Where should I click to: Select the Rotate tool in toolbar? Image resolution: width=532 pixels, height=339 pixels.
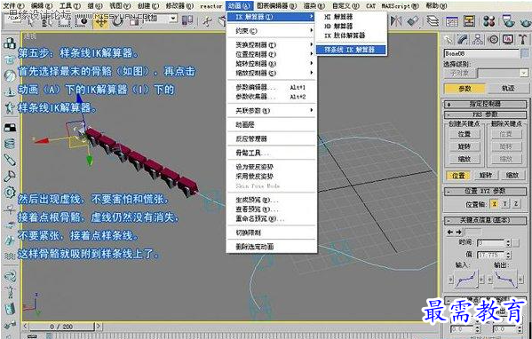tap(117, 21)
